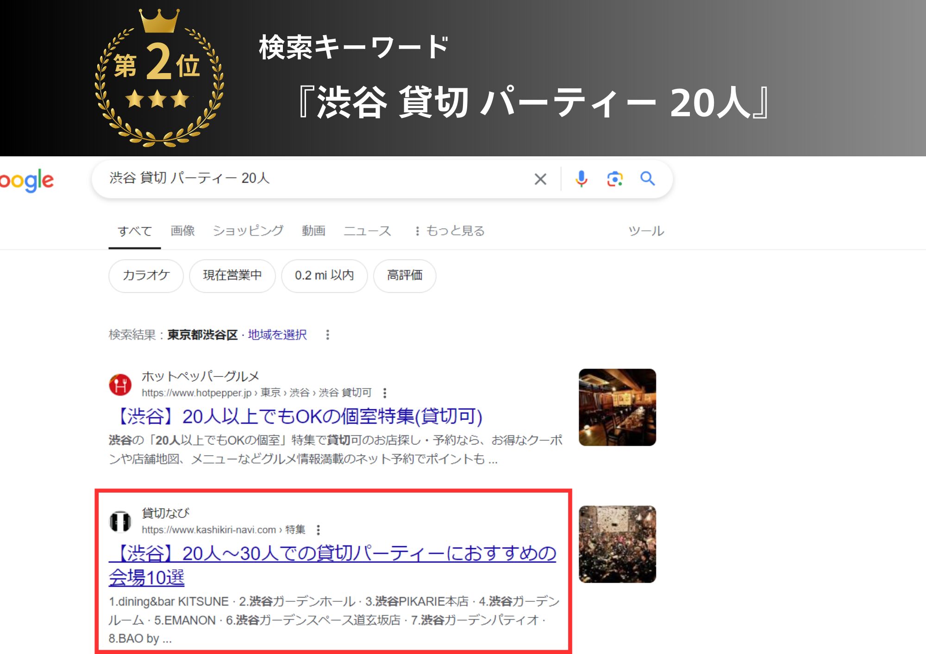The width and height of the screenshot is (926, 654).
Task: Apply the 0.2 mi 以内 filter chip
Action: tap(325, 276)
